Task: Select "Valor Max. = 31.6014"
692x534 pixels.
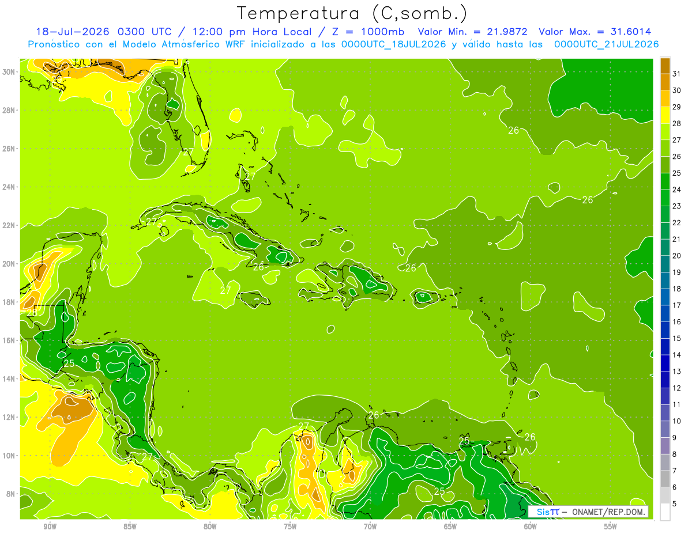Action: pyautogui.click(x=595, y=32)
